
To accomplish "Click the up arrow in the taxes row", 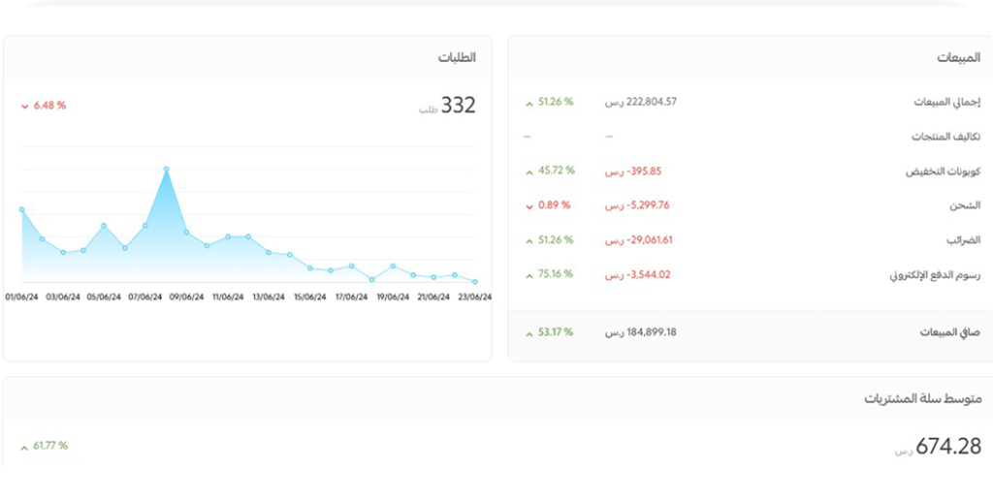I will coord(529,239).
